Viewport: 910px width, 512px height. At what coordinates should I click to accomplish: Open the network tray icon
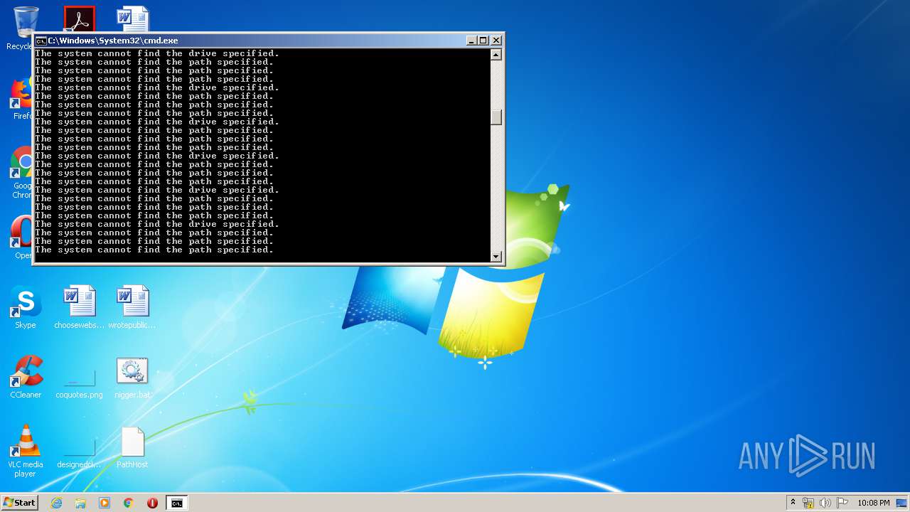pos(808,503)
